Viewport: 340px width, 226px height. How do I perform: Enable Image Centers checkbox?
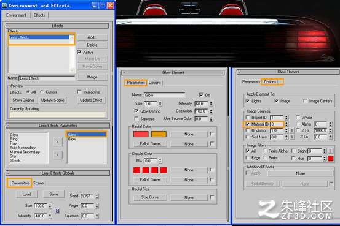tap(306, 101)
